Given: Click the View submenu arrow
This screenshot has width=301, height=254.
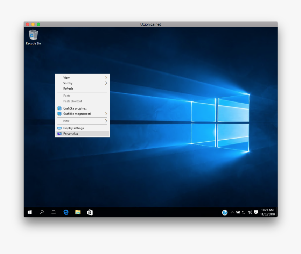Looking at the screenshot, I should point(106,78).
